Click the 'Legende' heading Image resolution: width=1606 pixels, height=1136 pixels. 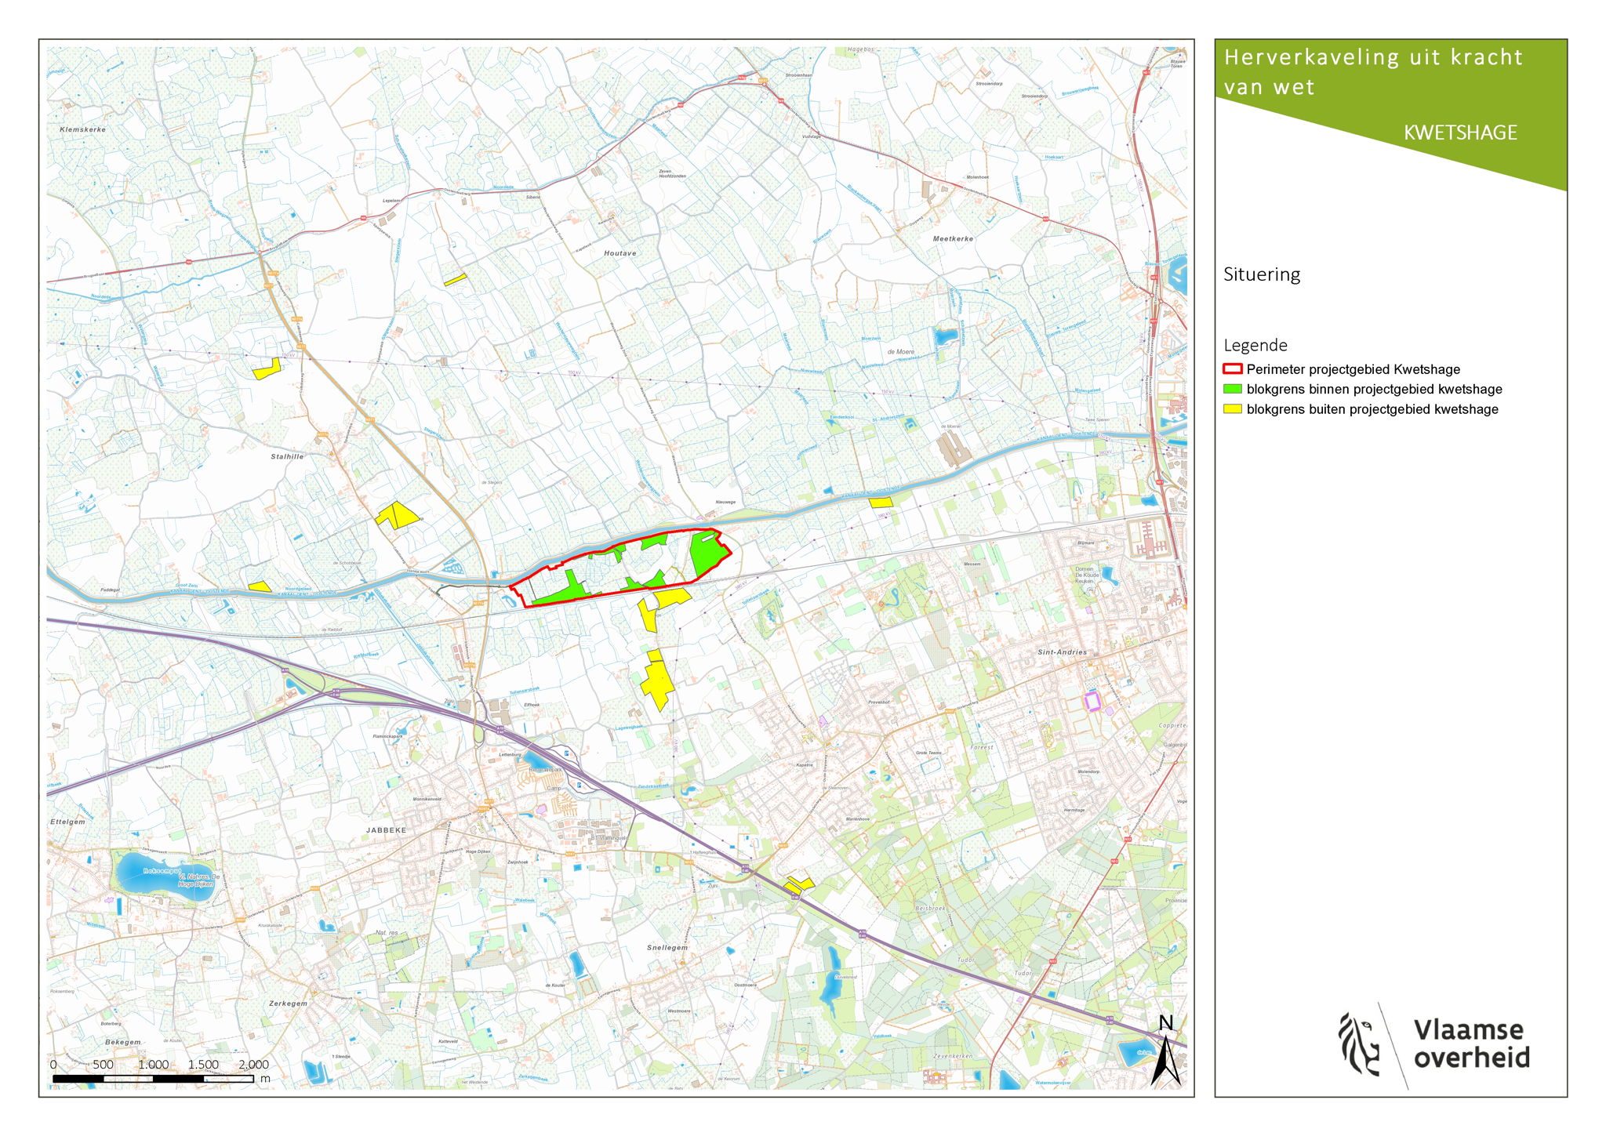pyautogui.click(x=1255, y=345)
